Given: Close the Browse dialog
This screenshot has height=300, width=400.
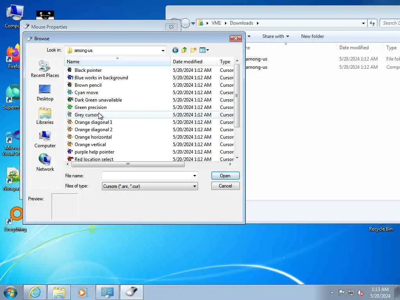Looking at the screenshot, I should click(236, 38).
